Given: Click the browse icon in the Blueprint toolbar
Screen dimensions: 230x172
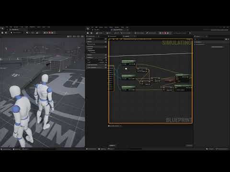Looking at the screenshot, I should click(92, 33).
